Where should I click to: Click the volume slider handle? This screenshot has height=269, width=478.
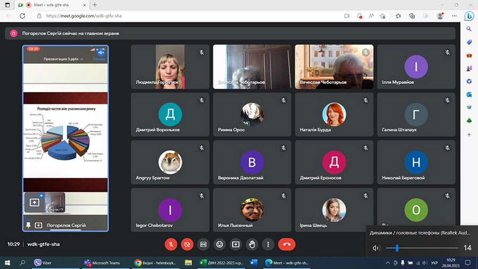(397, 248)
